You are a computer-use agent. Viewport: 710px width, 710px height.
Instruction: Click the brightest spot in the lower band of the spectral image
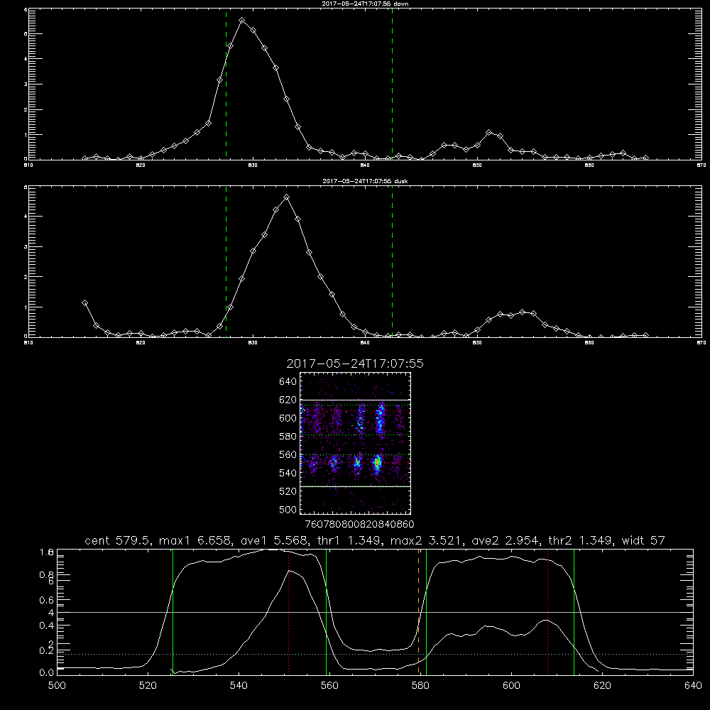(377, 463)
